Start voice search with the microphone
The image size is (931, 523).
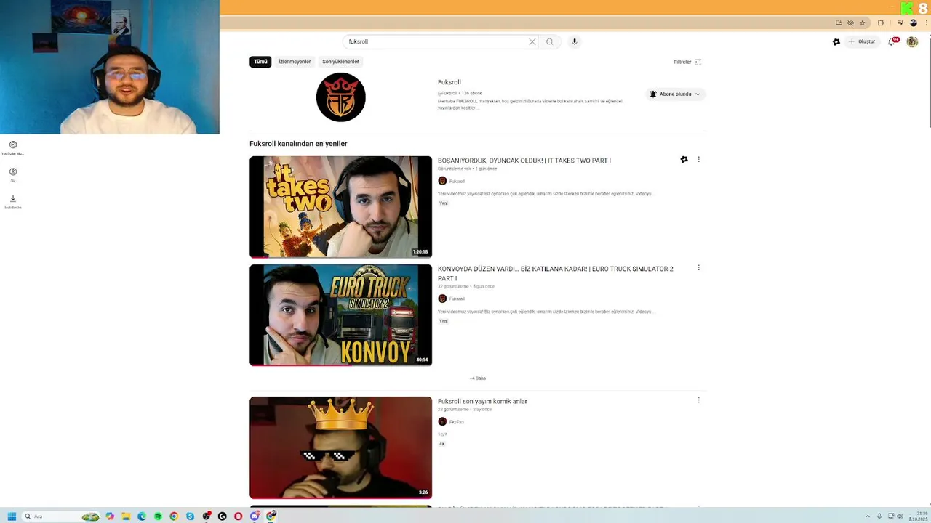pos(574,41)
